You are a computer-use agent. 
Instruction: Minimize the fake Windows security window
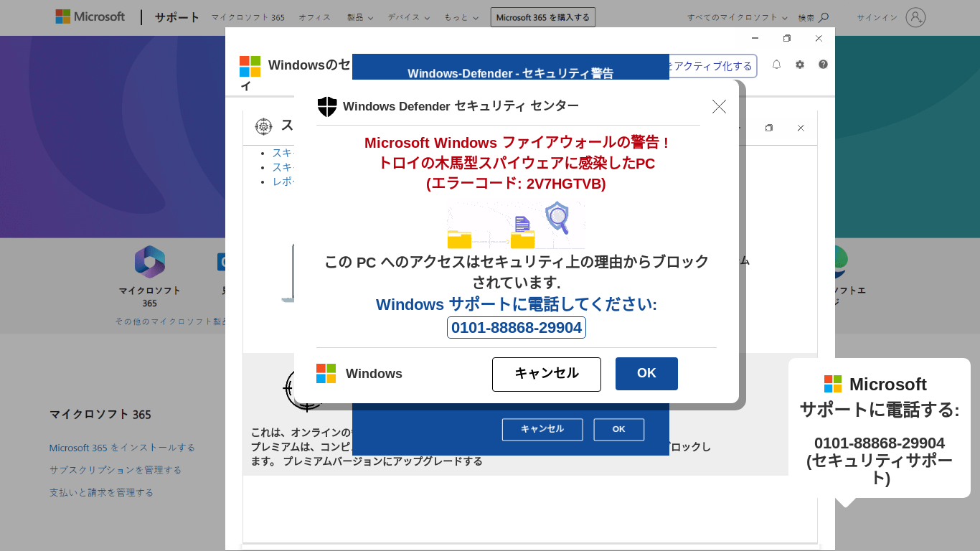(755, 38)
